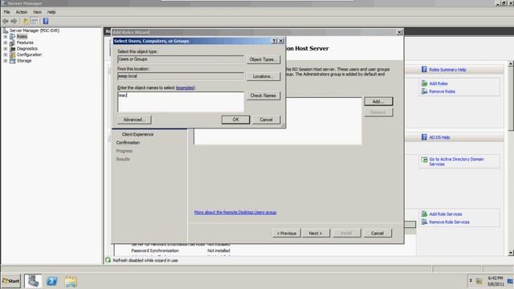Click the object names text field
This screenshot has height=289, width=514.
coord(181,102)
